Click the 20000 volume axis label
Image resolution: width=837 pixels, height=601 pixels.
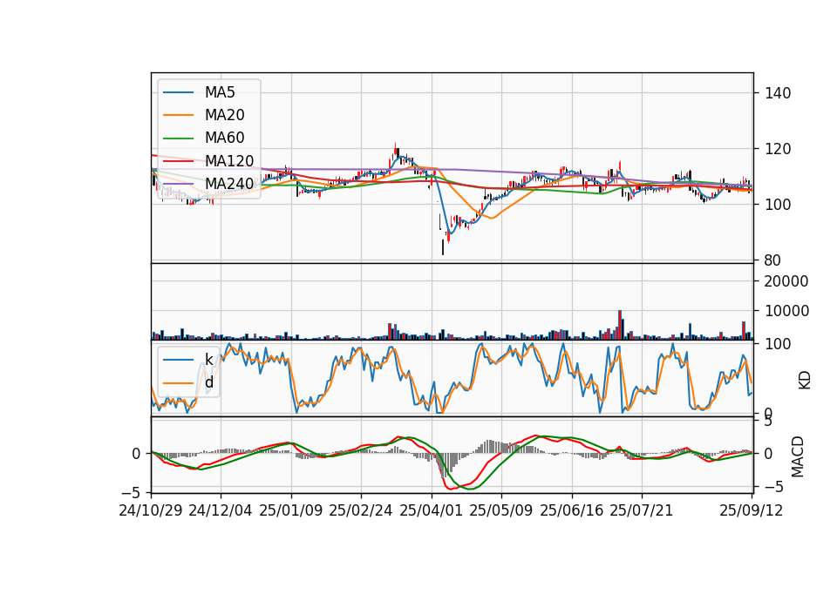click(786, 281)
